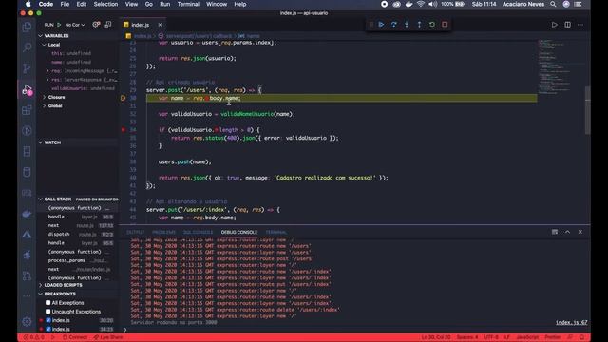Image resolution: width=608 pixels, height=342 pixels.
Task: Open the Source Control view
Action: coord(27,68)
